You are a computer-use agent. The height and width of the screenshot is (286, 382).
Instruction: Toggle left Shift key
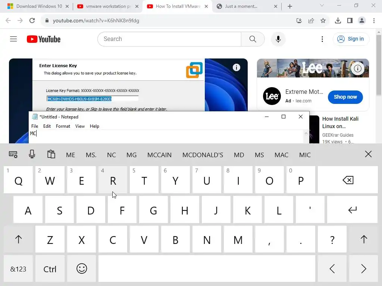coord(18,239)
